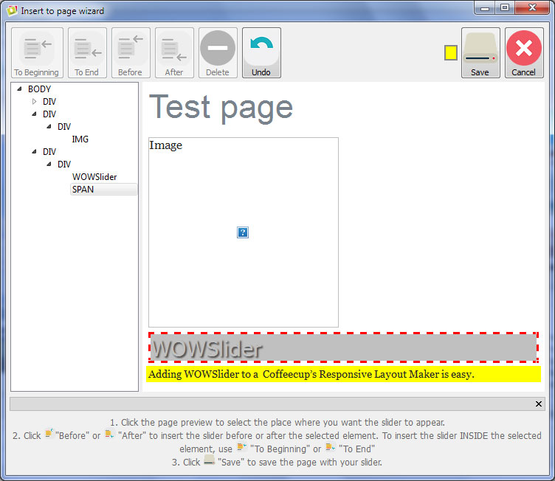Viewport: 555px width, 481px height.
Task: Maximize the Insert to page wizard window
Action: [x=505, y=8]
